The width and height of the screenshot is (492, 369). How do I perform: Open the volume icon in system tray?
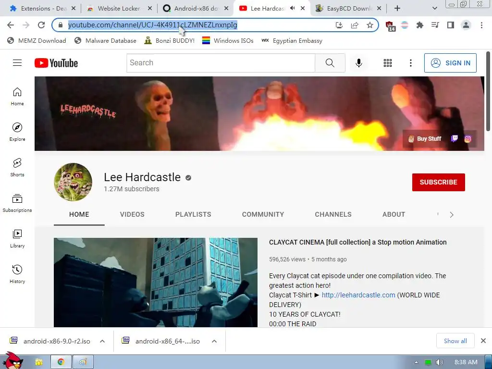click(x=440, y=362)
